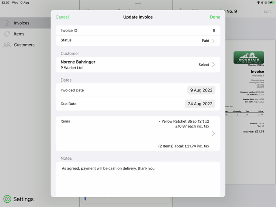This screenshot has width=276, height=207.
Task: Tap the Wi-Fi status icon
Action: point(258,3)
